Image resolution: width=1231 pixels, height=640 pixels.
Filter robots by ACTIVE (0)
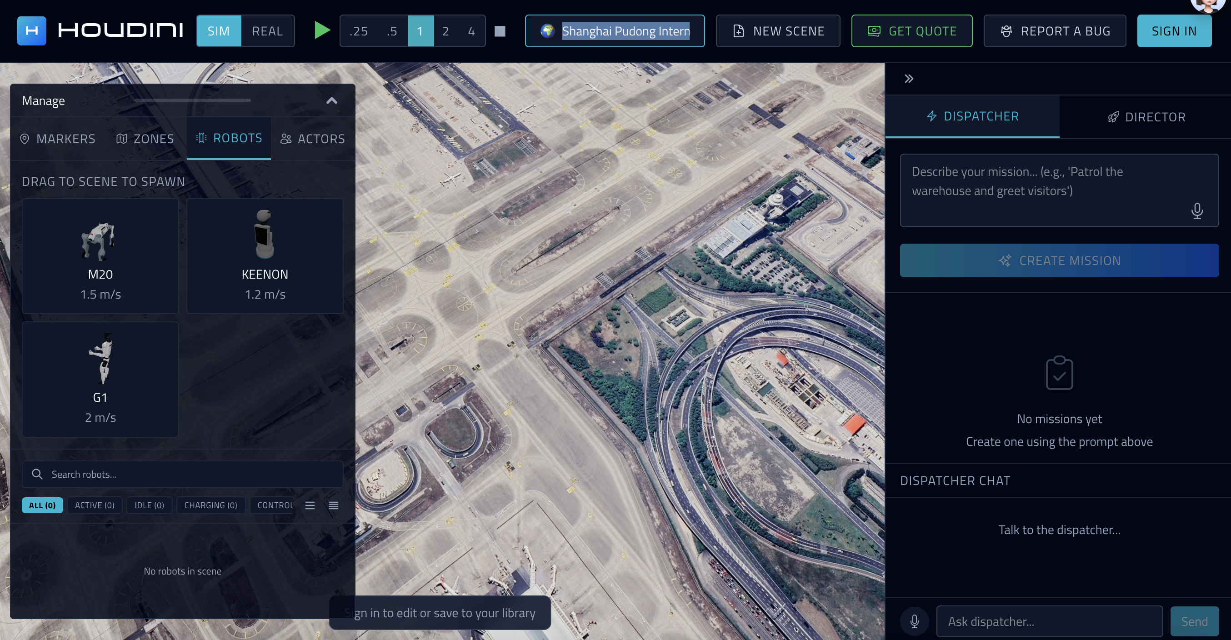click(x=95, y=506)
